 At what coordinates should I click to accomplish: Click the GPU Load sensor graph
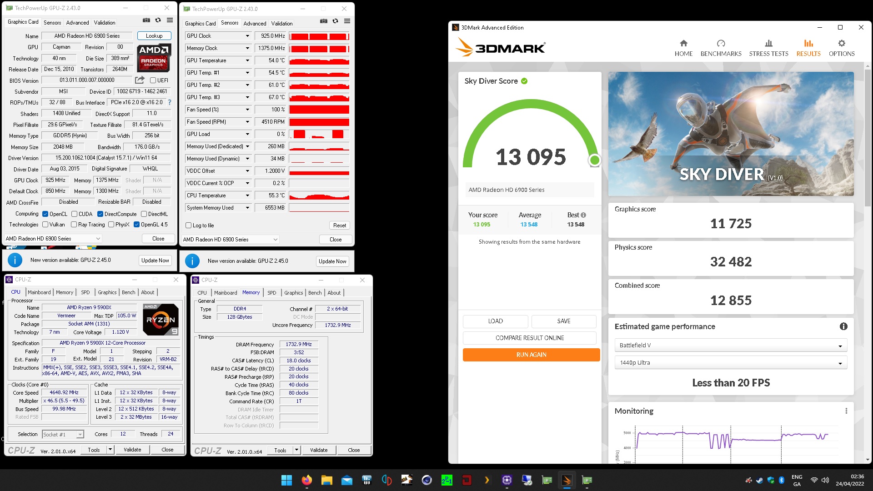click(x=319, y=134)
